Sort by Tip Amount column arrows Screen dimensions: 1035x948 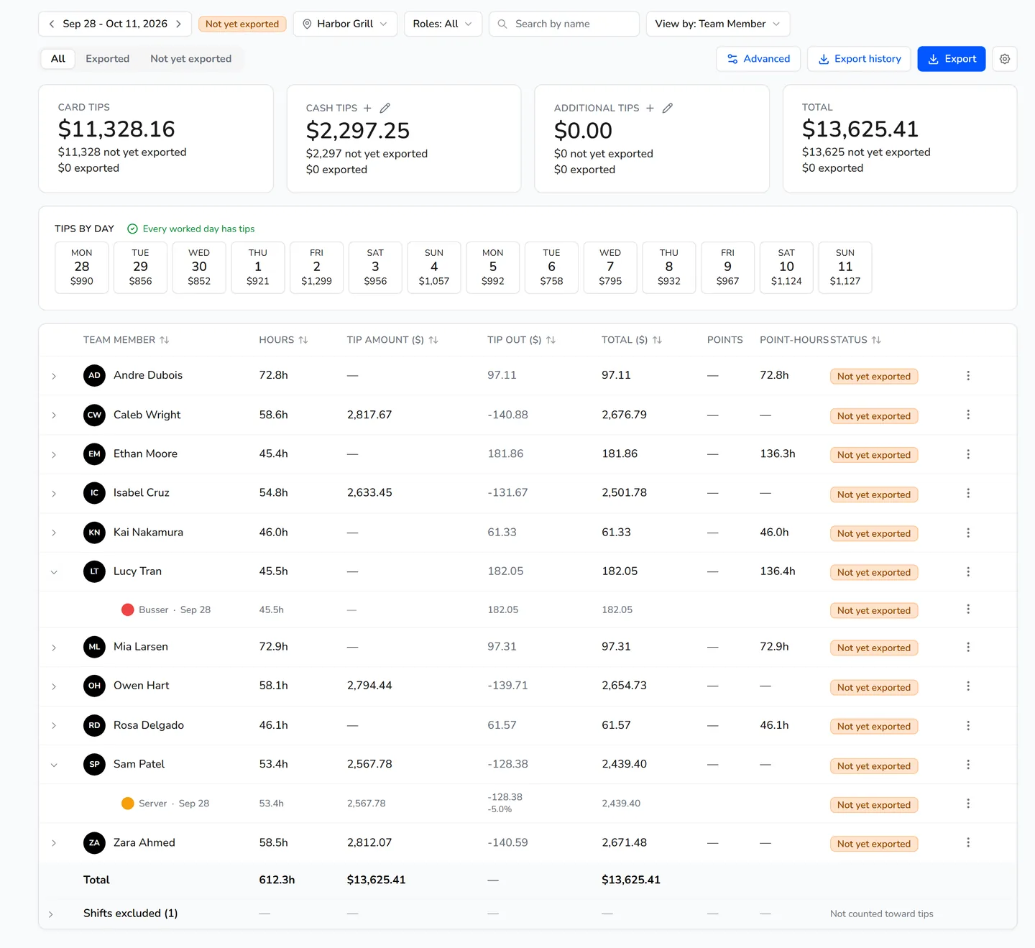[433, 340]
